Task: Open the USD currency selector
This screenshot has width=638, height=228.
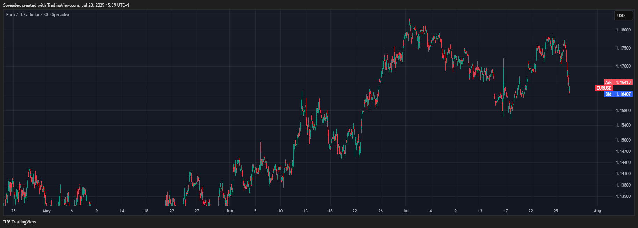Action: [623, 15]
